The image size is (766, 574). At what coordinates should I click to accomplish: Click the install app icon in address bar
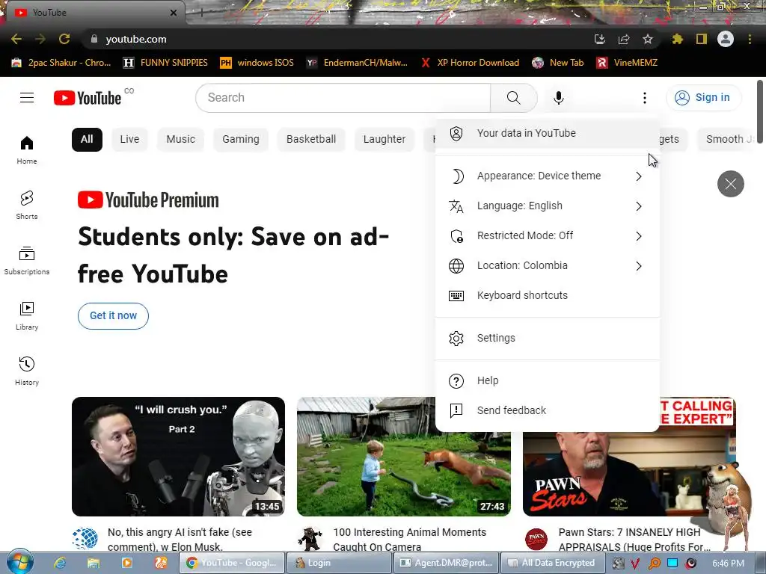click(x=599, y=39)
